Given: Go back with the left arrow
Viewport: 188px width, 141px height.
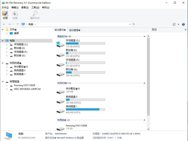Looking at the screenshot, I should coord(4,24).
